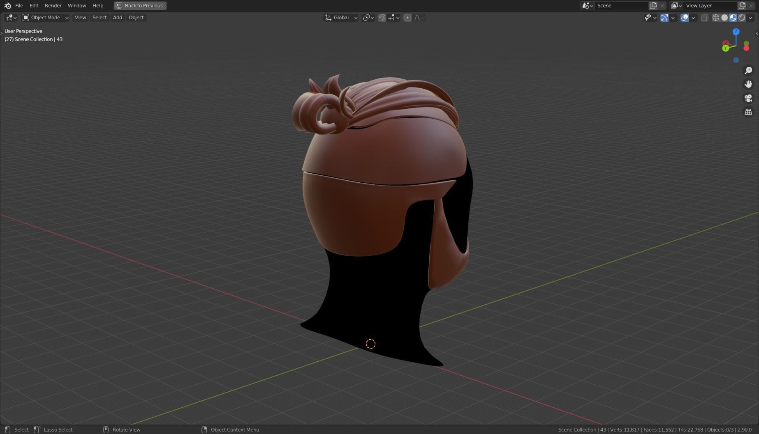Open the Edit menu
The image size is (759, 434).
click(34, 6)
